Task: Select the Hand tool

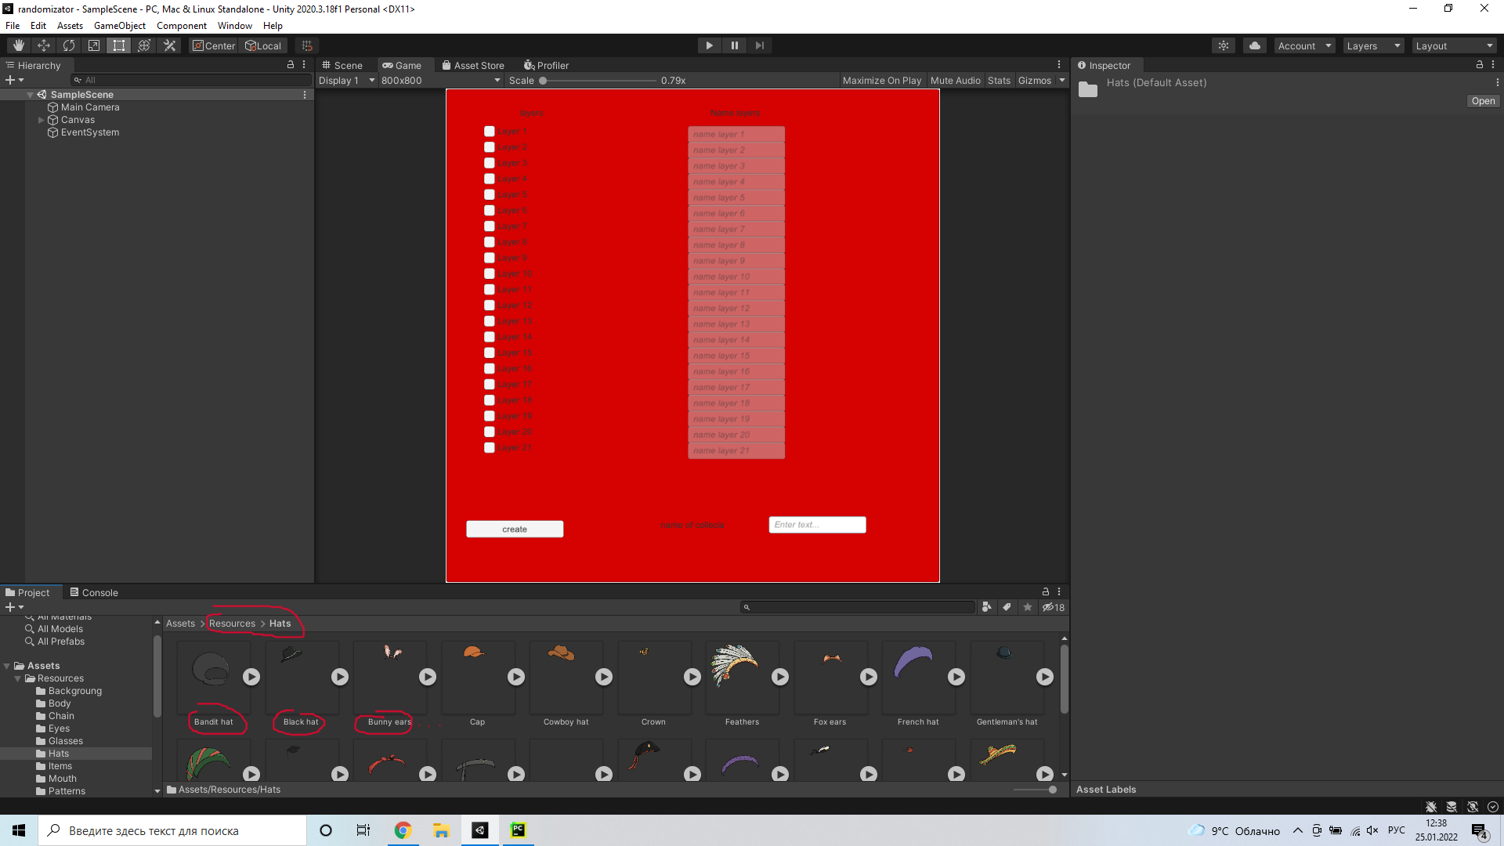Action: [x=17, y=45]
